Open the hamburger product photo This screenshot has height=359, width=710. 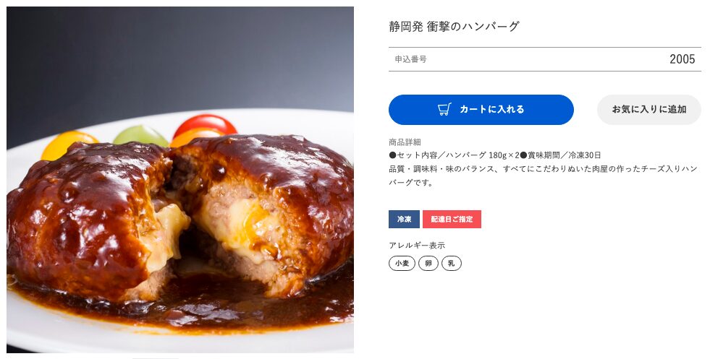pos(180,179)
